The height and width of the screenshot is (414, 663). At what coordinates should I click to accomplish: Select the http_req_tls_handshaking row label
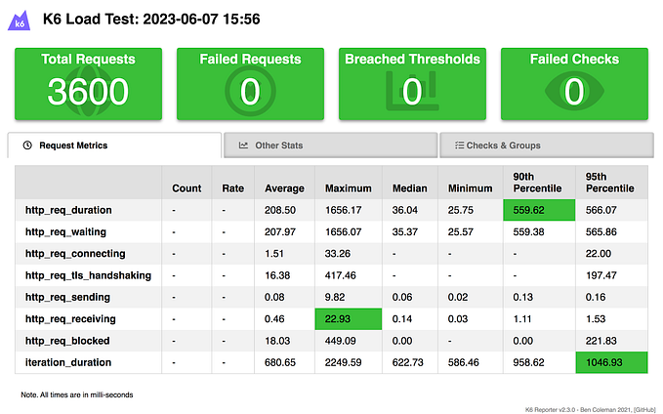(x=88, y=275)
